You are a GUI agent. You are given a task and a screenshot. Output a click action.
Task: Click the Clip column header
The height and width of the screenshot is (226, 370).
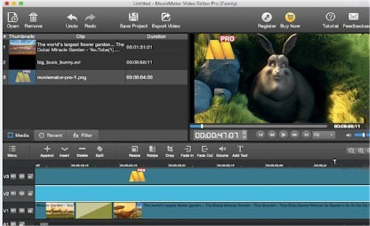[80, 36]
